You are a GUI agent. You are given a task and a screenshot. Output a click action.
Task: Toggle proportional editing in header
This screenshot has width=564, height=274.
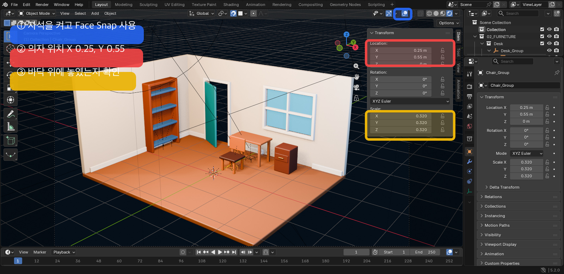pyautogui.click(x=253, y=13)
